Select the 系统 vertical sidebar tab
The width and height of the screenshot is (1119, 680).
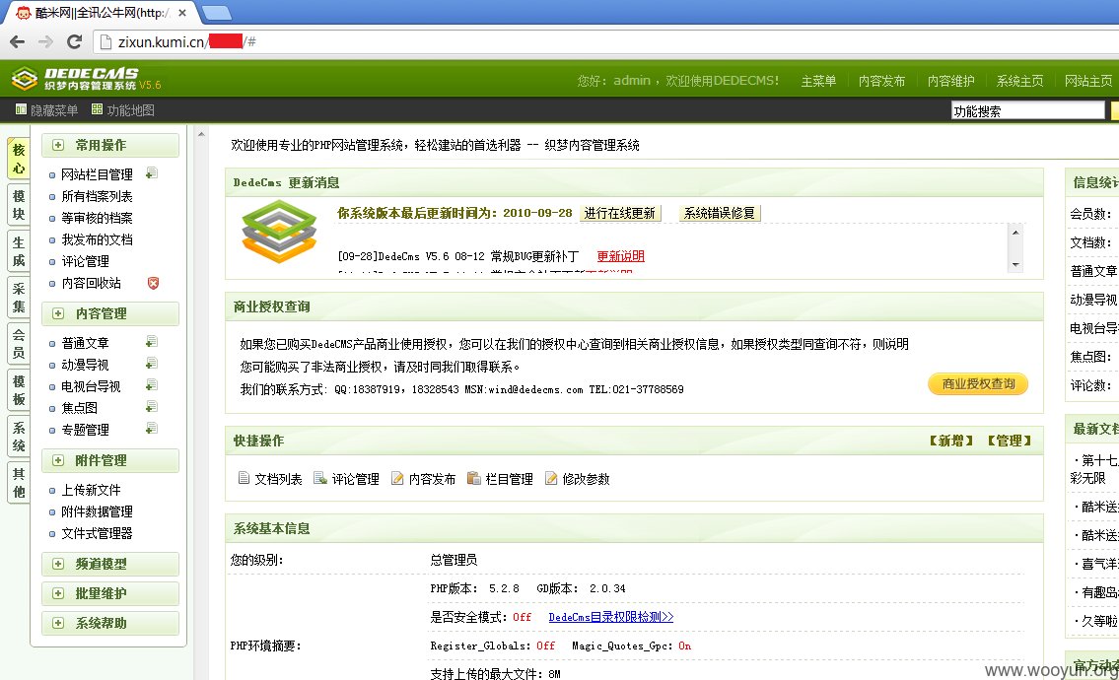[x=19, y=437]
